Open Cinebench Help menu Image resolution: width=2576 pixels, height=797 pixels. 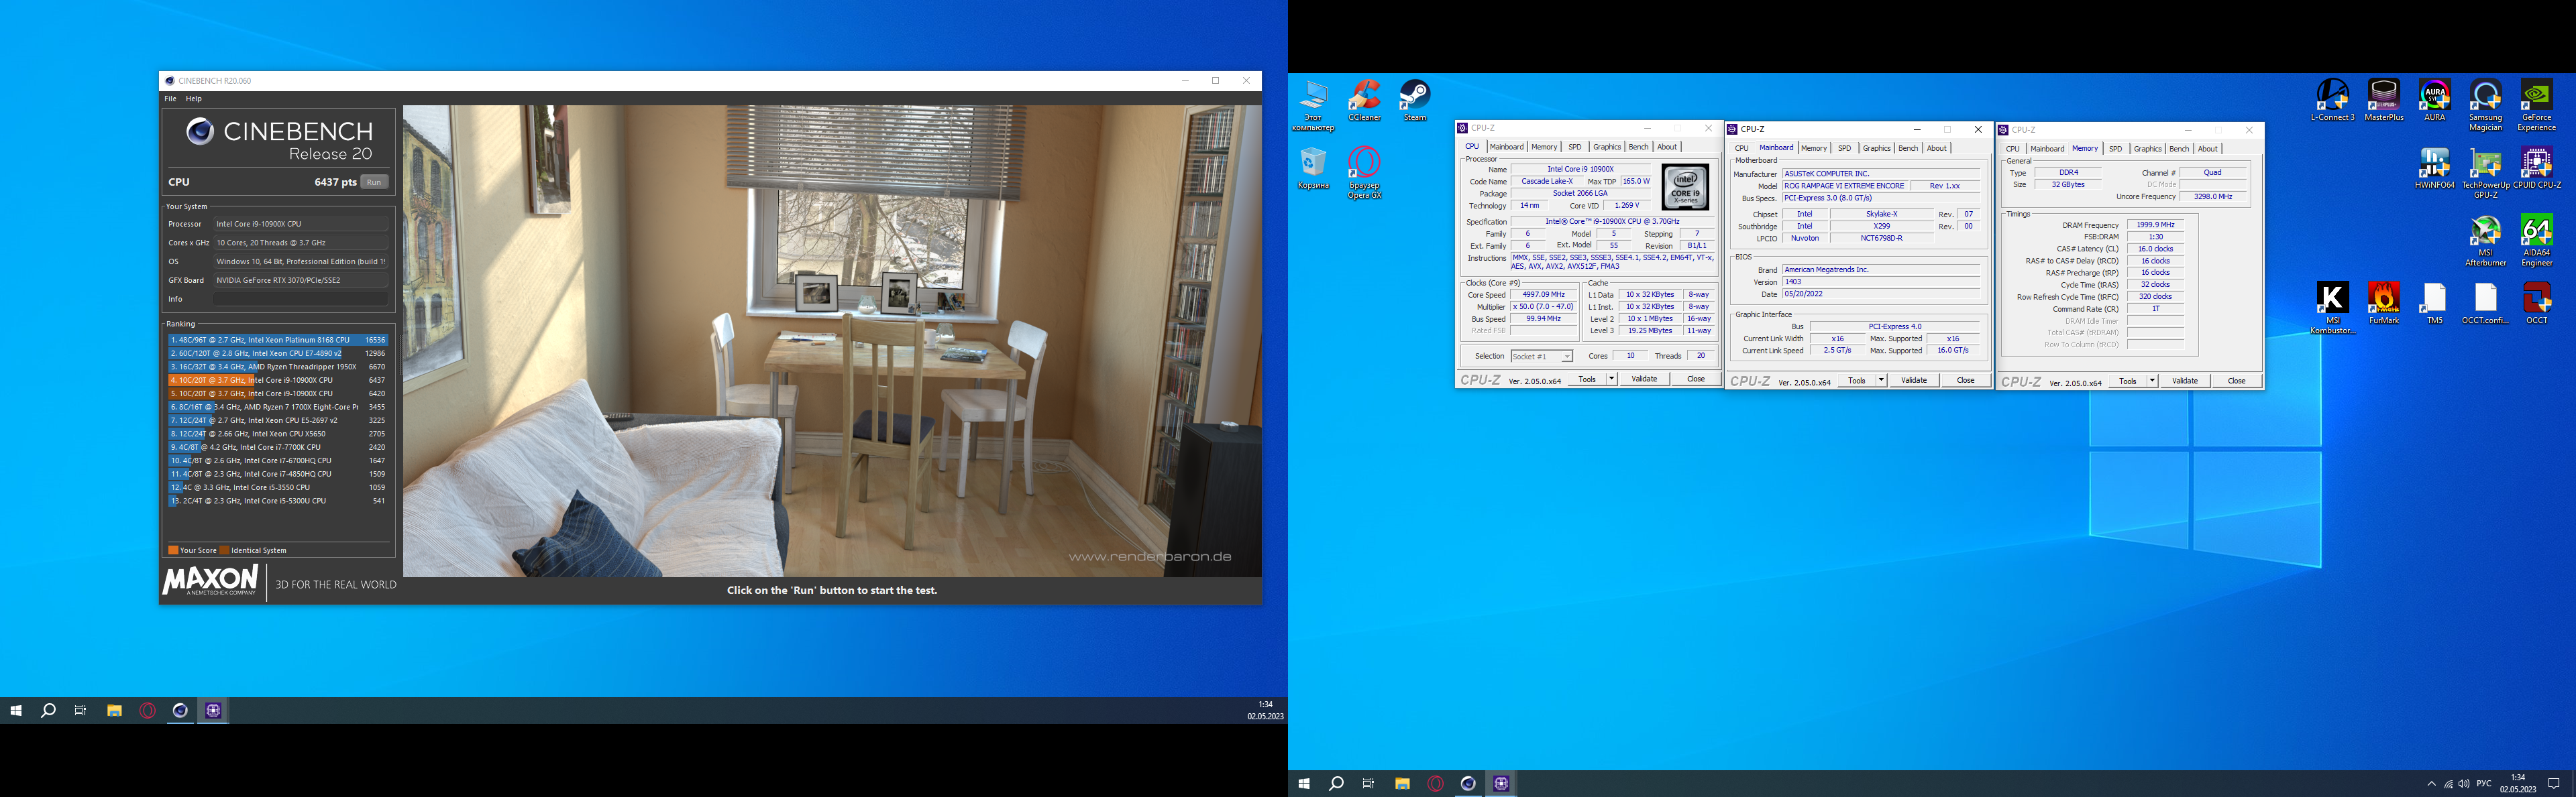pyautogui.click(x=194, y=99)
